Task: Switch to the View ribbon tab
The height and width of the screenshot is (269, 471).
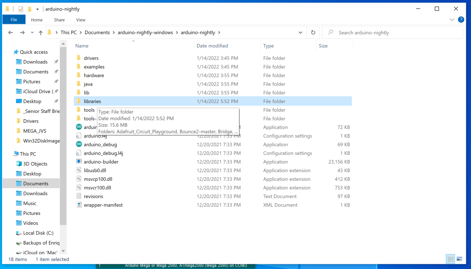Action: (x=81, y=20)
